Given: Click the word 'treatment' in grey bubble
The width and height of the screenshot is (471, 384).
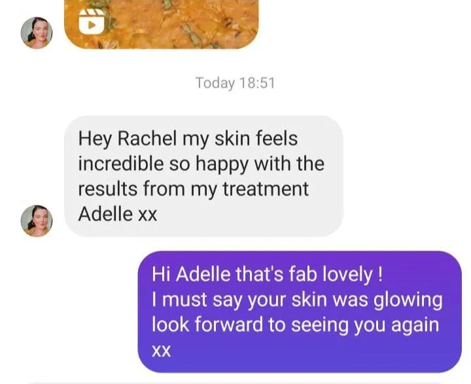Looking at the screenshot, I should click(x=266, y=189).
